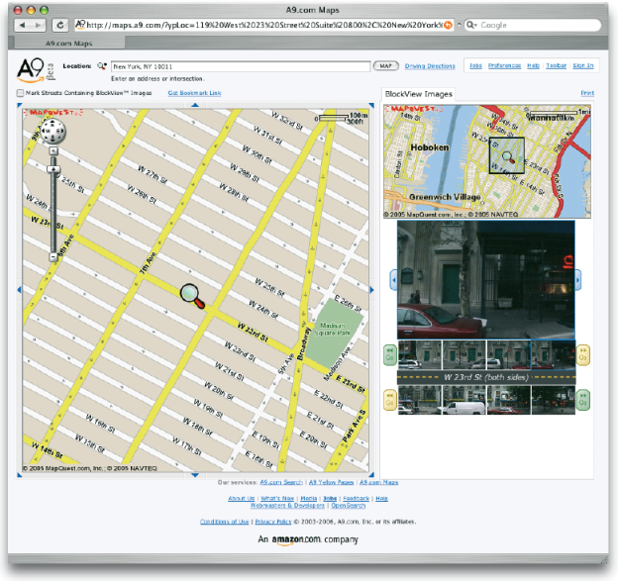Click the Print link
Screen dimensions: 618x581
[x=587, y=93]
